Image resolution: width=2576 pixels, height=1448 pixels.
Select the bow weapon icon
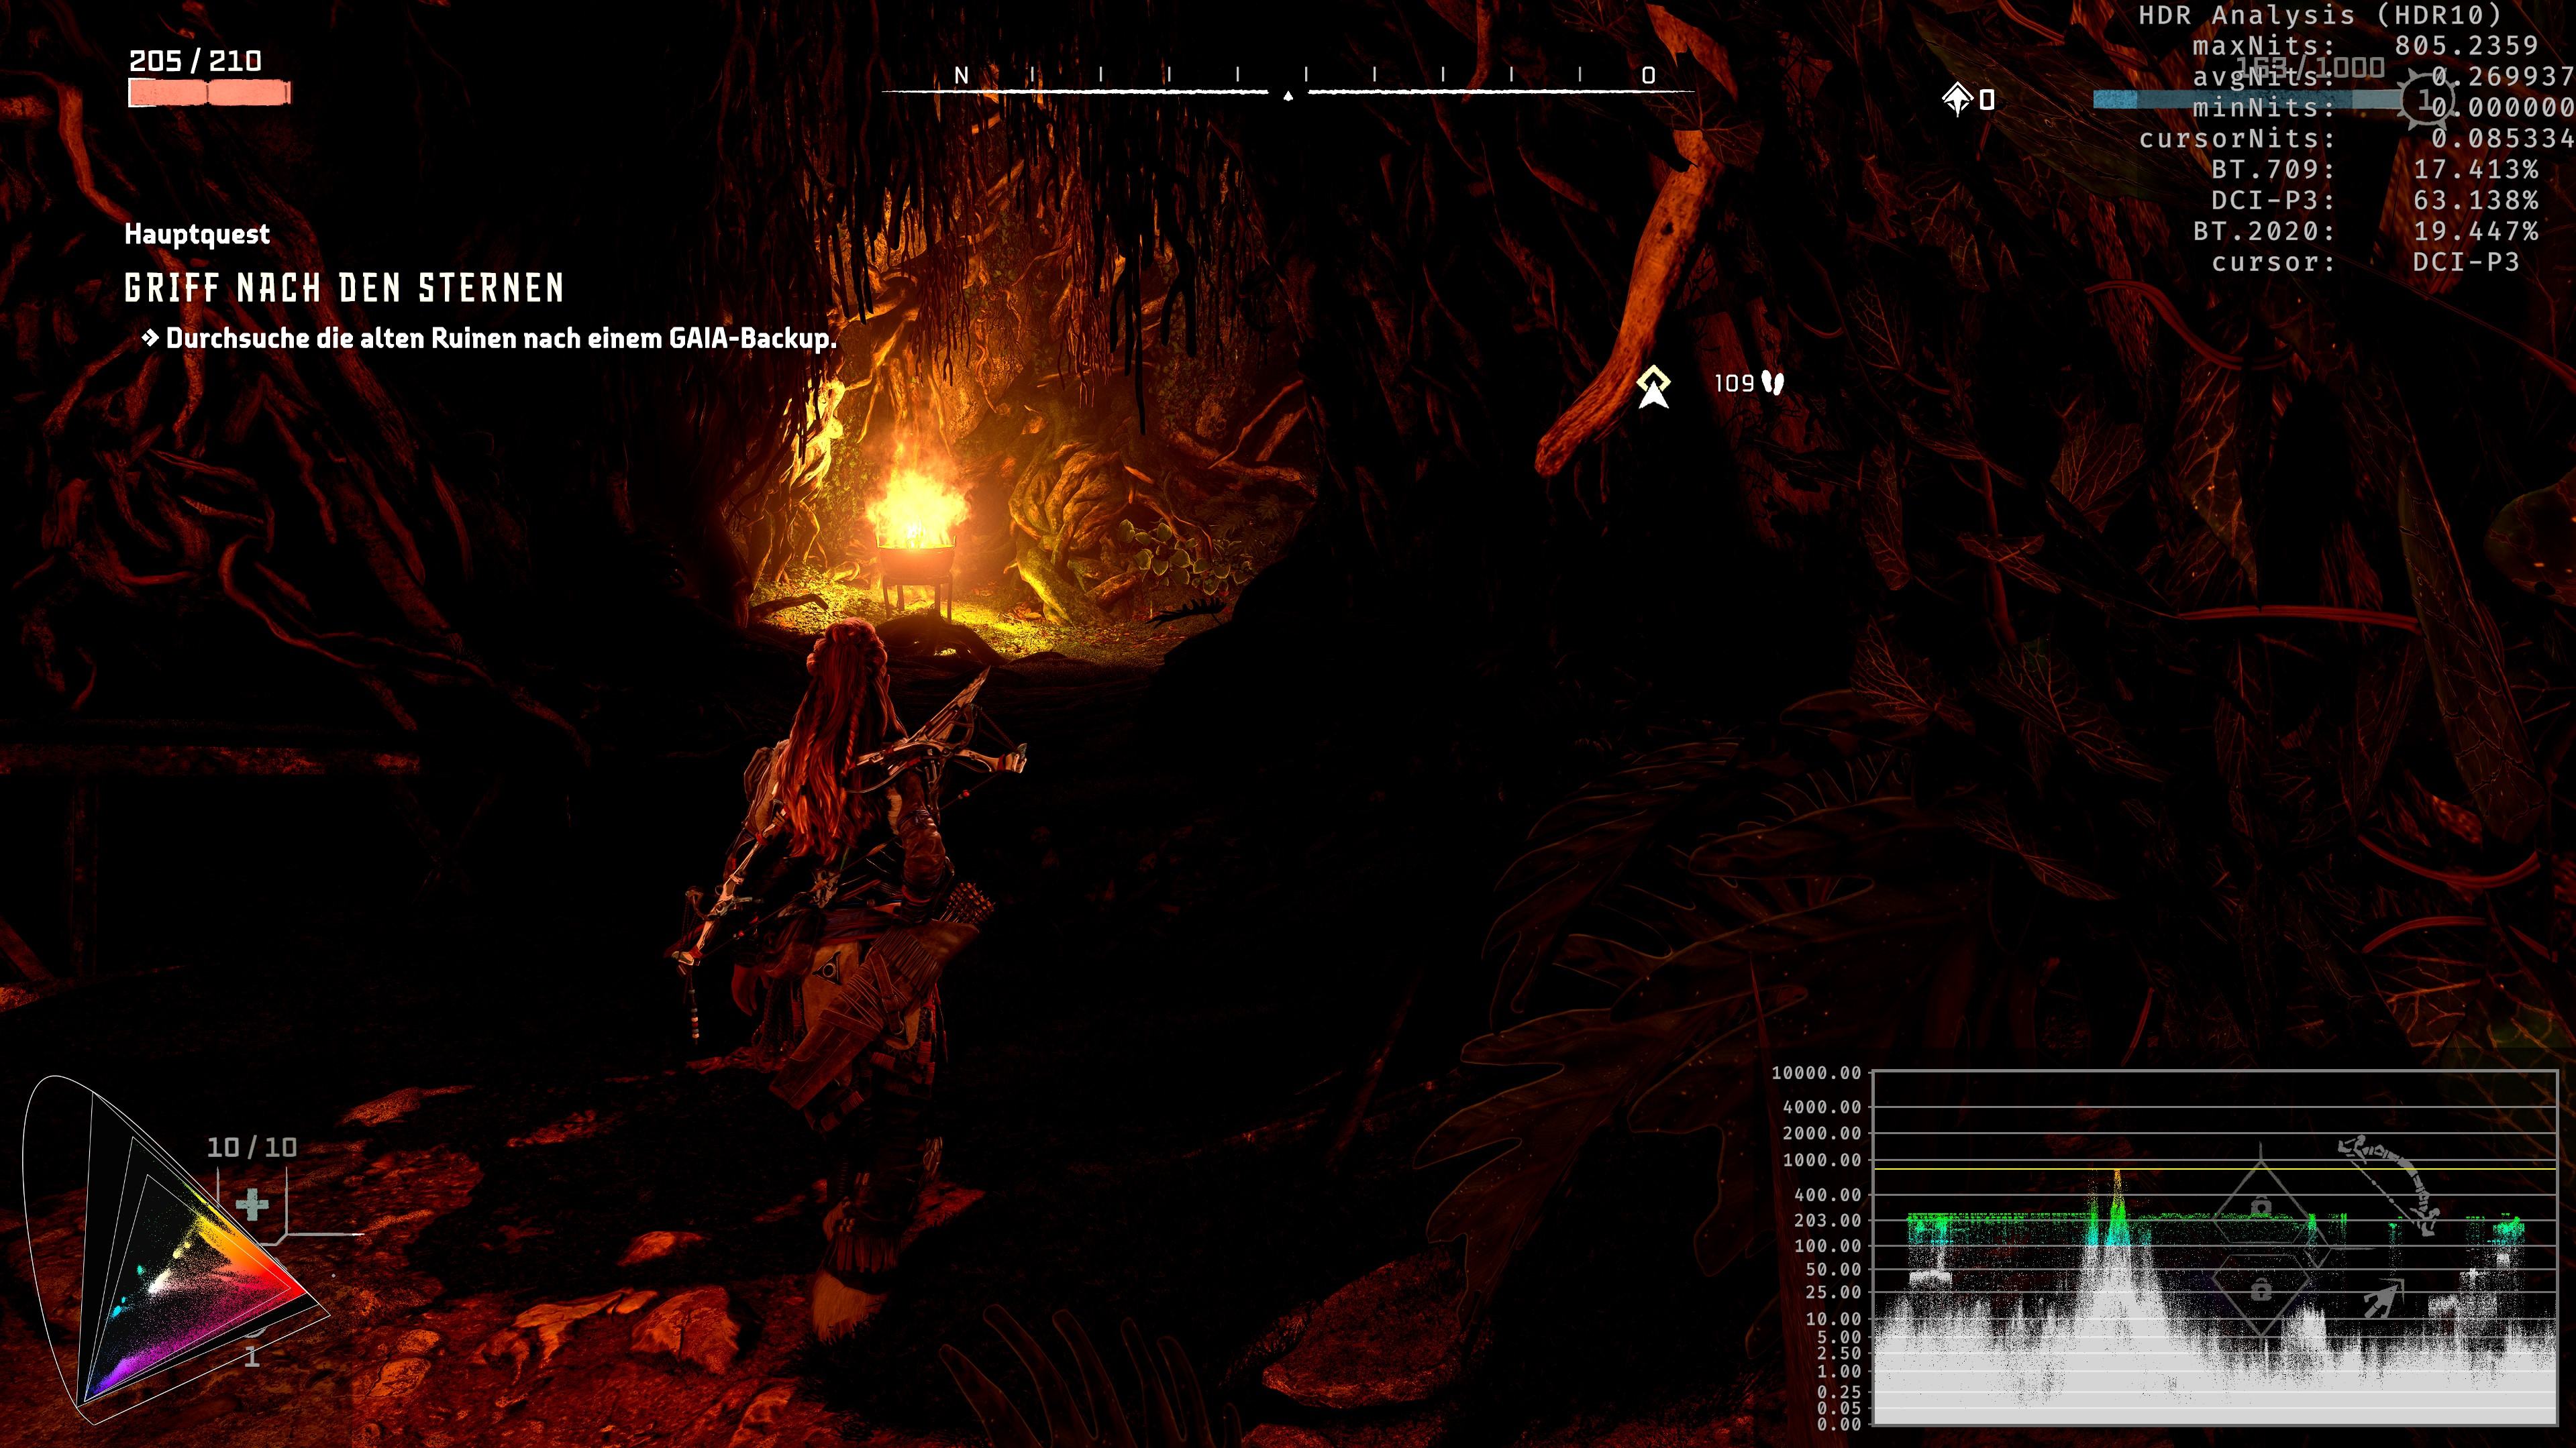2388,1186
